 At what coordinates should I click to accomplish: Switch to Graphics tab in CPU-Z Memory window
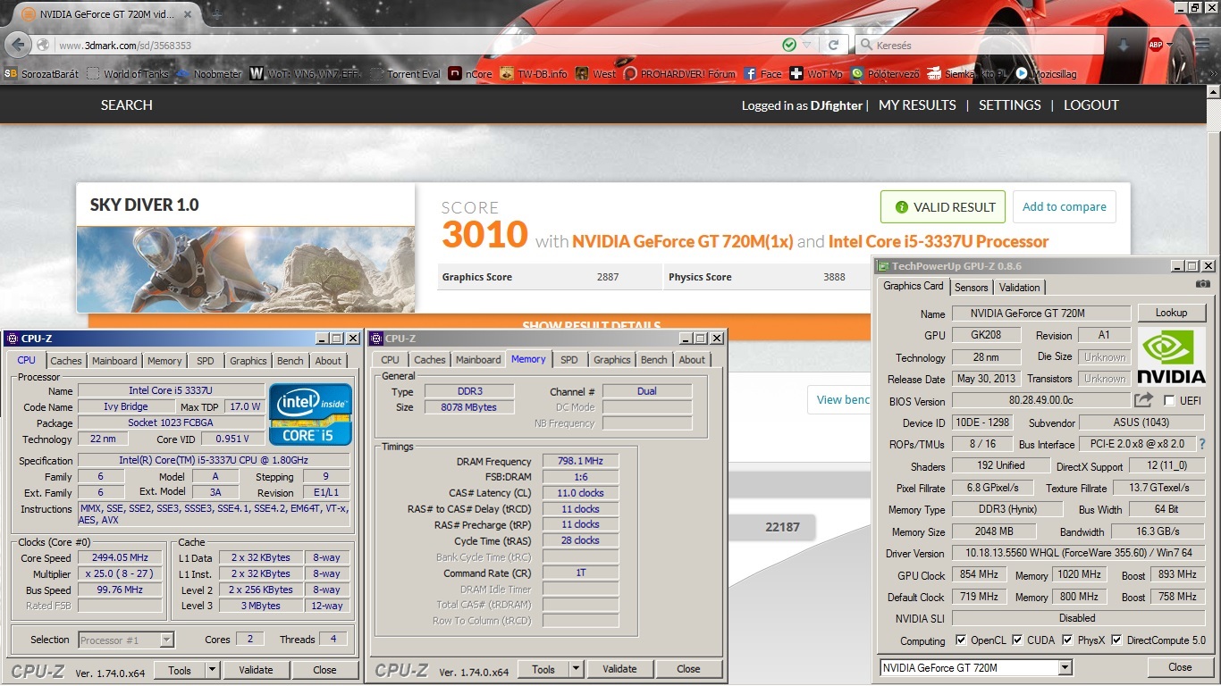612,360
